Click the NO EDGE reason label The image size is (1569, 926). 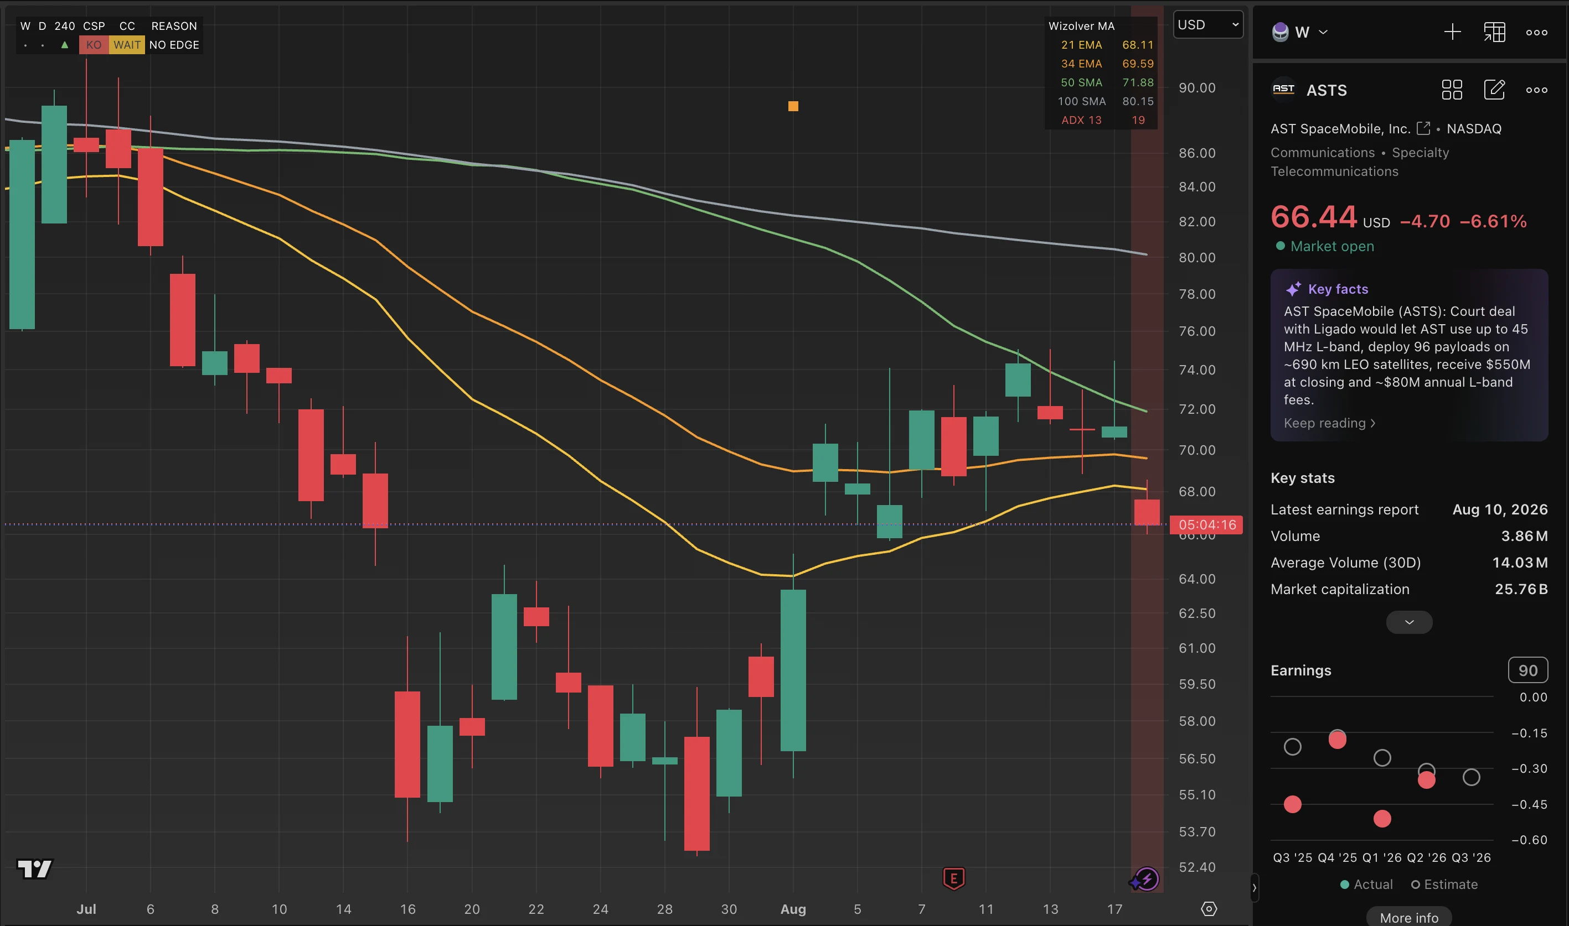[x=174, y=45]
